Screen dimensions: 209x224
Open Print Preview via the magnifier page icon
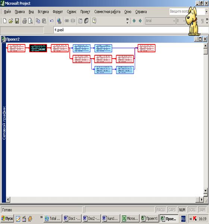coord(31,21)
